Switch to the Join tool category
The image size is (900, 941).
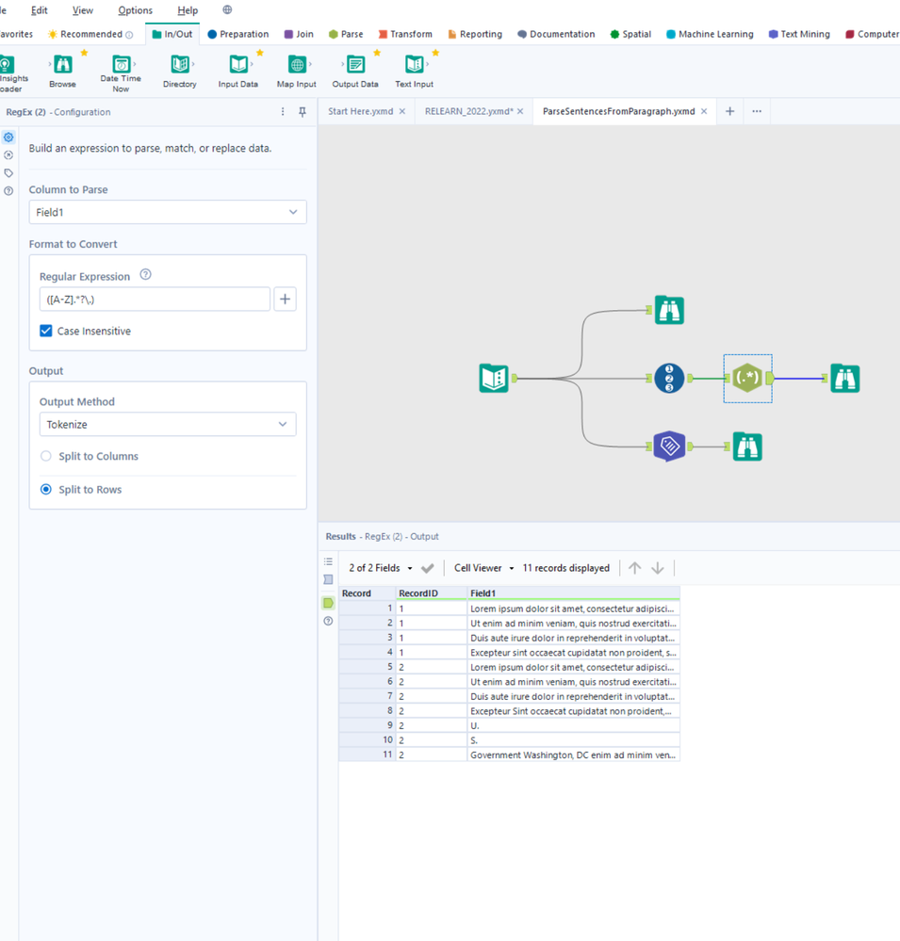(299, 34)
